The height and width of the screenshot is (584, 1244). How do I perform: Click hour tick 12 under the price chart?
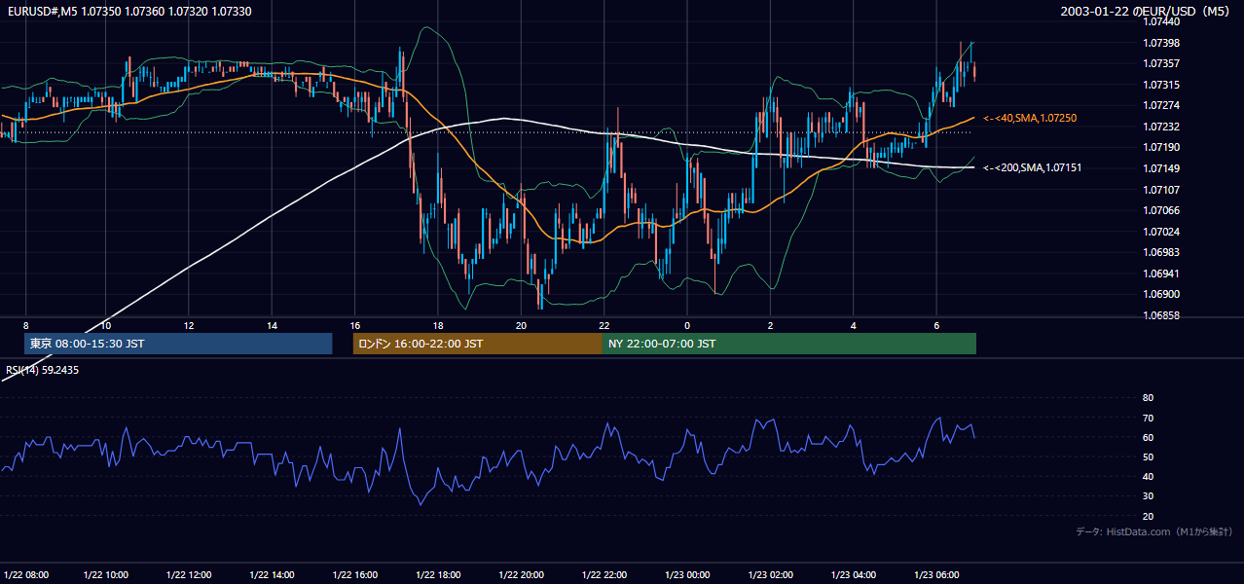(189, 325)
